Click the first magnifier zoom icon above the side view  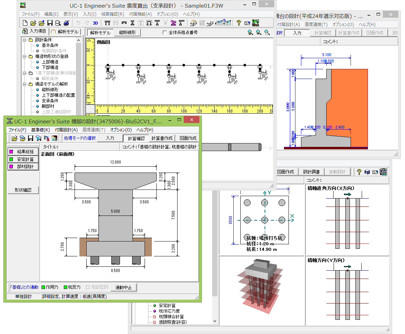(250, 33)
